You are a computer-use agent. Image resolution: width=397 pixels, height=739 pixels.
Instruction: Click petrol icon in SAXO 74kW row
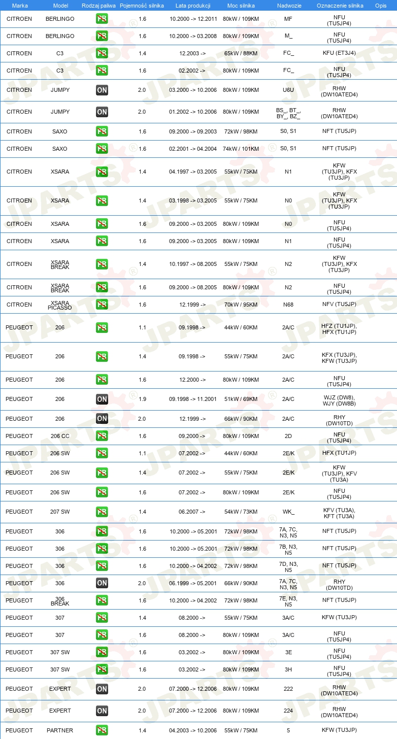tap(102, 149)
